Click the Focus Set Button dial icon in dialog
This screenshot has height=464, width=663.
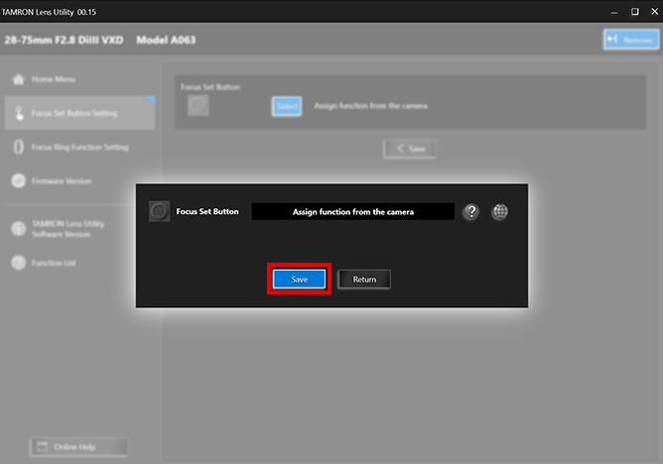(159, 211)
